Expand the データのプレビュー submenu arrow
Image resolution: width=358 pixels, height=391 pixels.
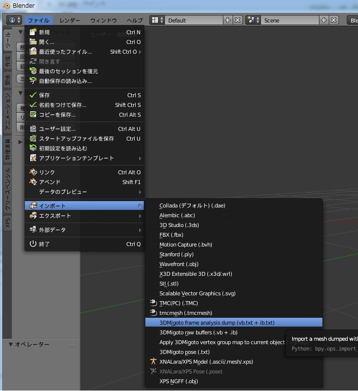click(x=140, y=192)
